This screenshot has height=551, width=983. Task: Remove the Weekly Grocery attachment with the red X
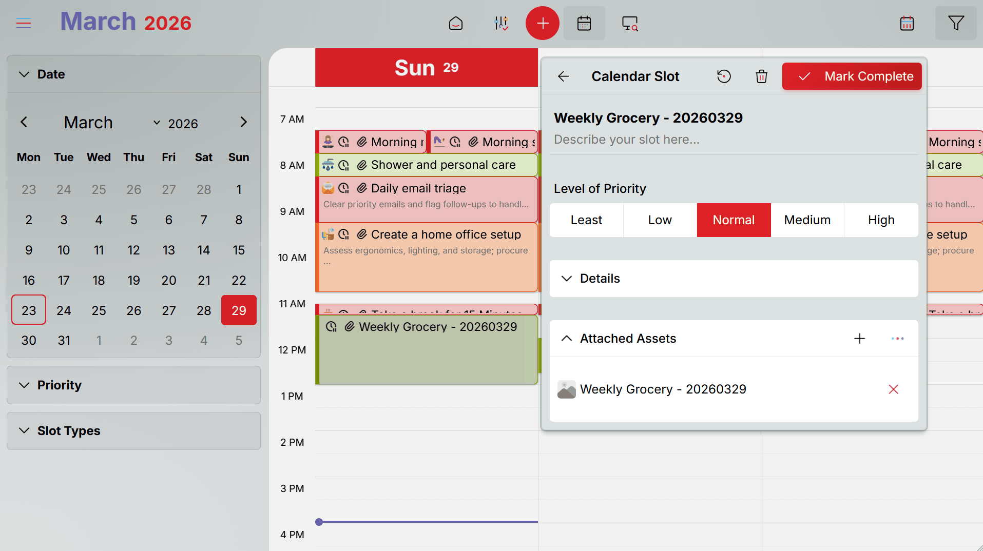coord(893,389)
